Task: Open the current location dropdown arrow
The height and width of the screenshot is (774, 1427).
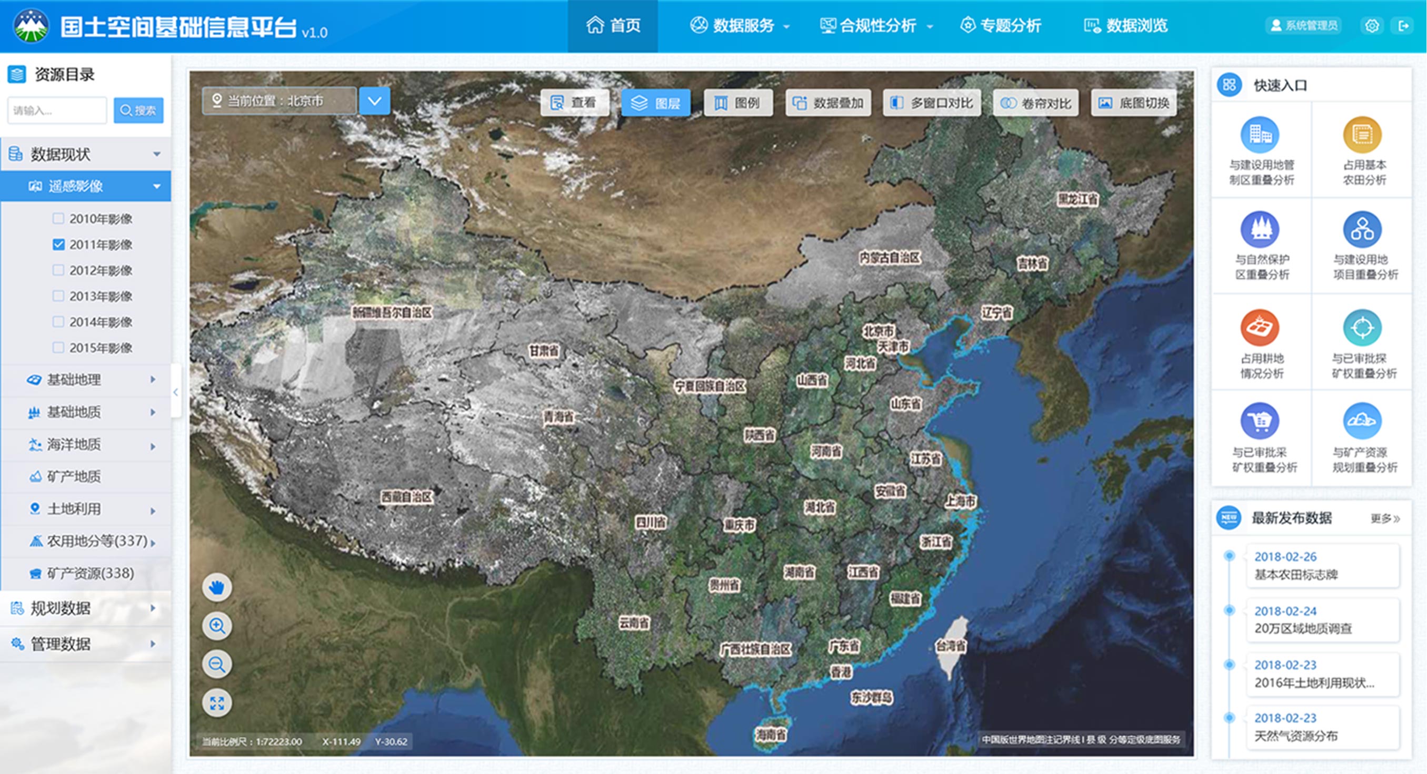Action: (374, 101)
